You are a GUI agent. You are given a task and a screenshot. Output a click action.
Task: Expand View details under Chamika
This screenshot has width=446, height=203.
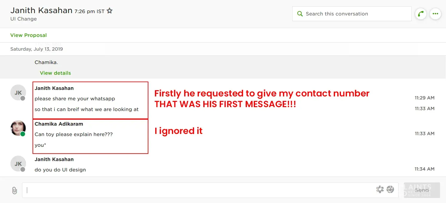click(55, 73)
